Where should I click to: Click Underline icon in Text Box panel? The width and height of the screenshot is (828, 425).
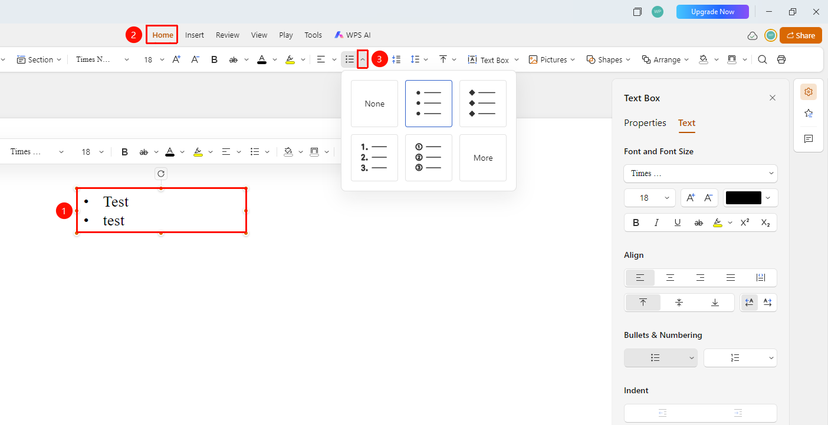pos(678,223)
